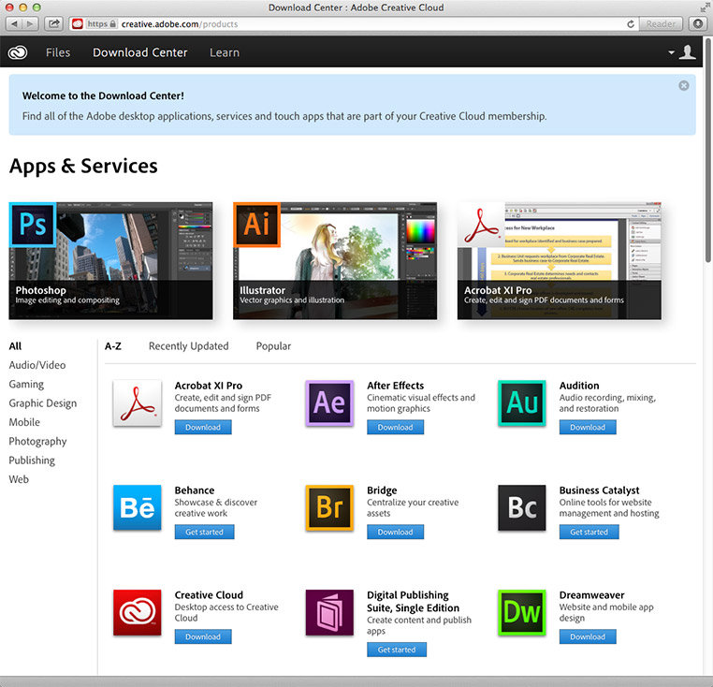Image resolution: width=713 pixels, height=687 pixels.
Task: Click the downloads icon in browser toolbar
Action: 698,23
